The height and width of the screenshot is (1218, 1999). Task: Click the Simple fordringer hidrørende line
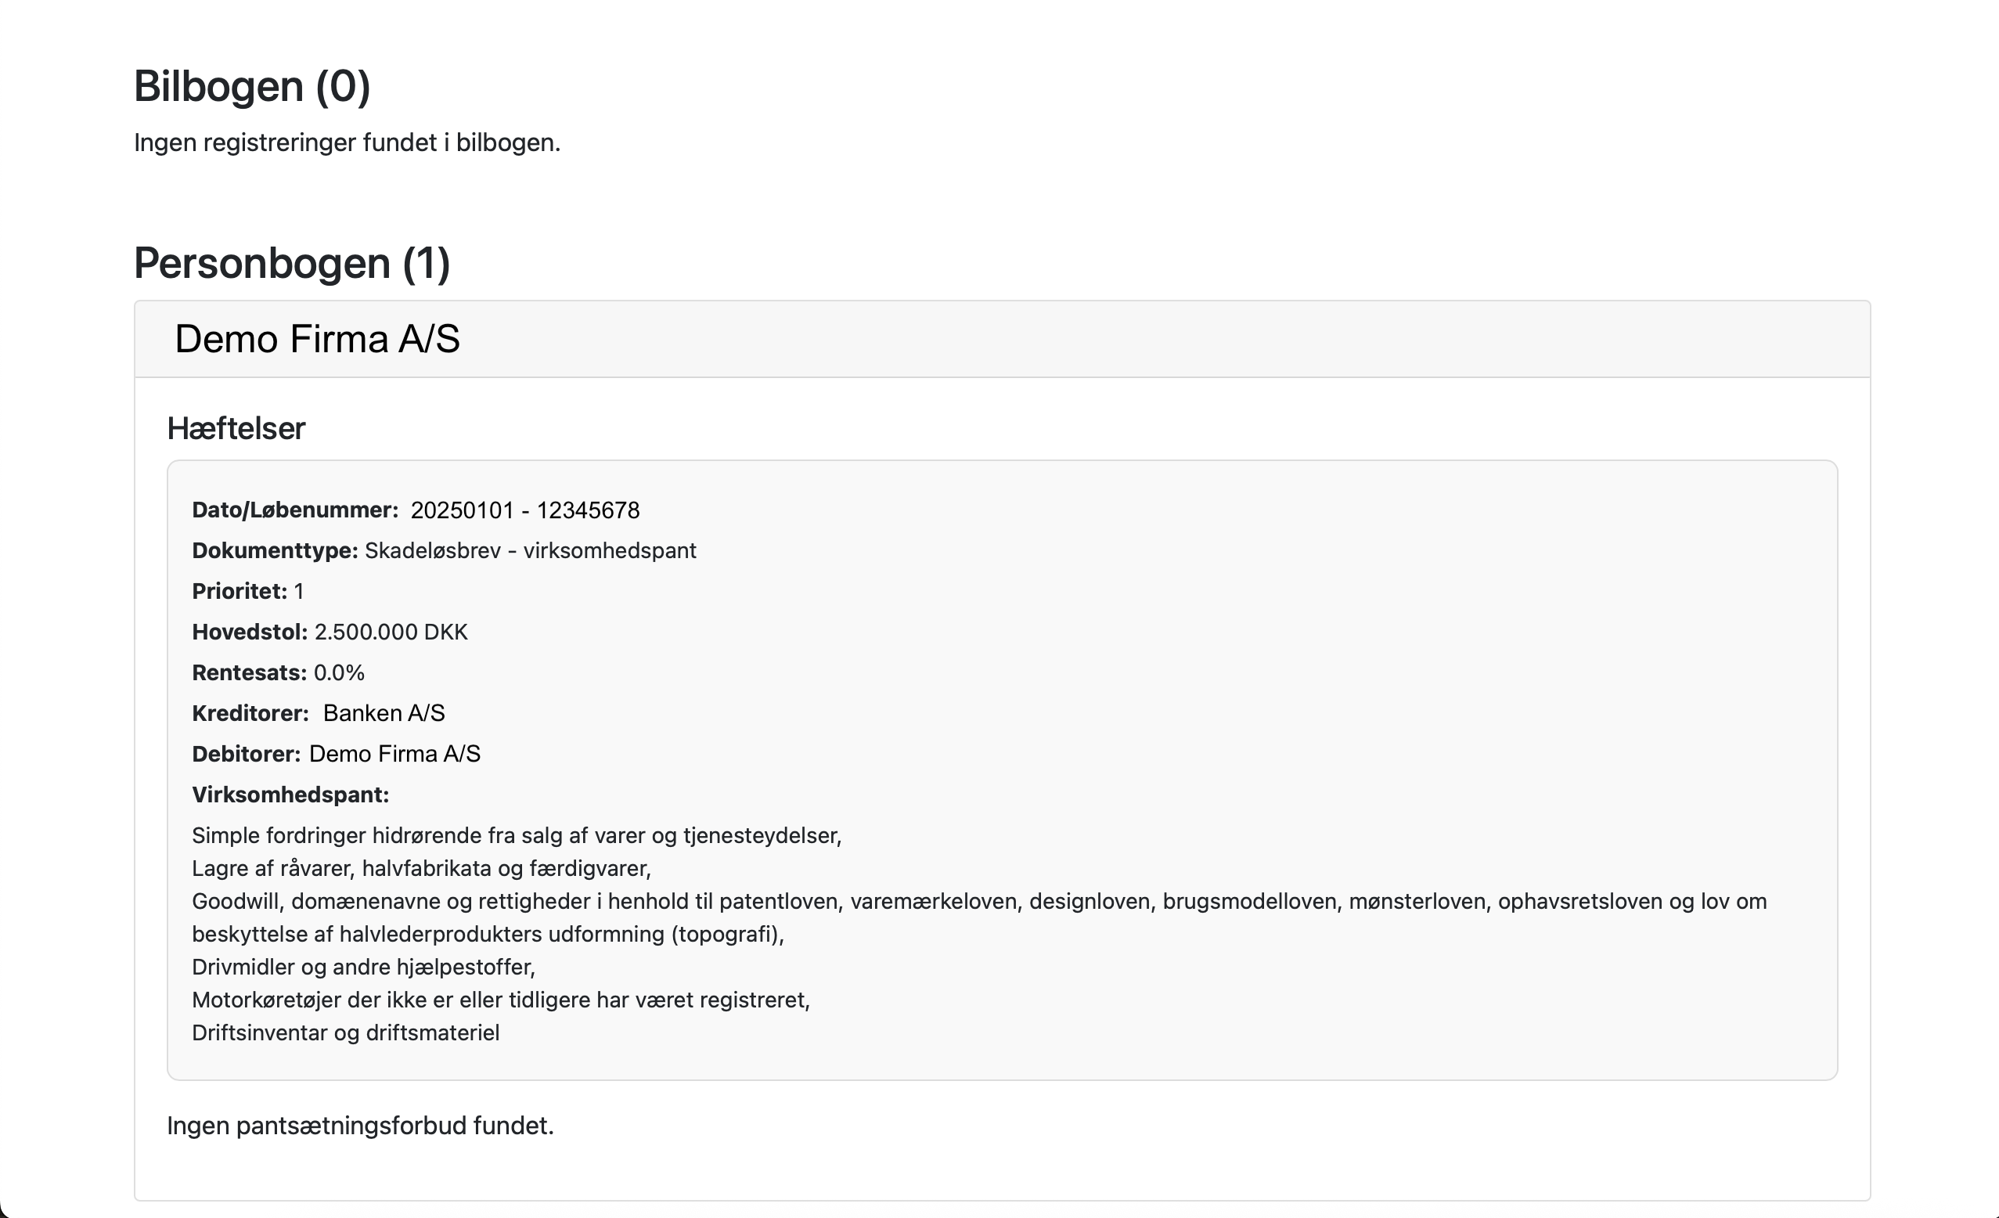click(517, 836)
